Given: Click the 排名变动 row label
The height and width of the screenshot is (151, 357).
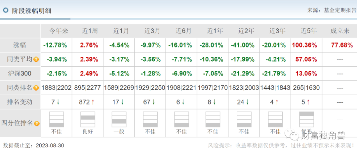Looking at the screenshot, I should (20, 102).
